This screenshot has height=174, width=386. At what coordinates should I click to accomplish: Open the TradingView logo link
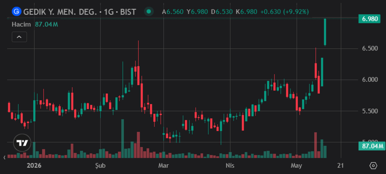[x=23, y=143]
